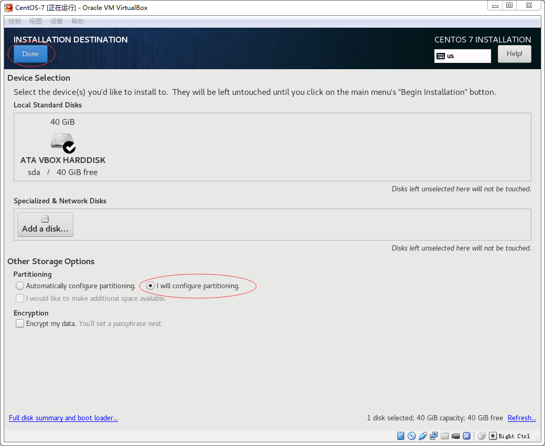Tick the Encrypt my data checkbox
Image resolution: width=545 pixels, height=446 pixels.
(x=20, y=324)
